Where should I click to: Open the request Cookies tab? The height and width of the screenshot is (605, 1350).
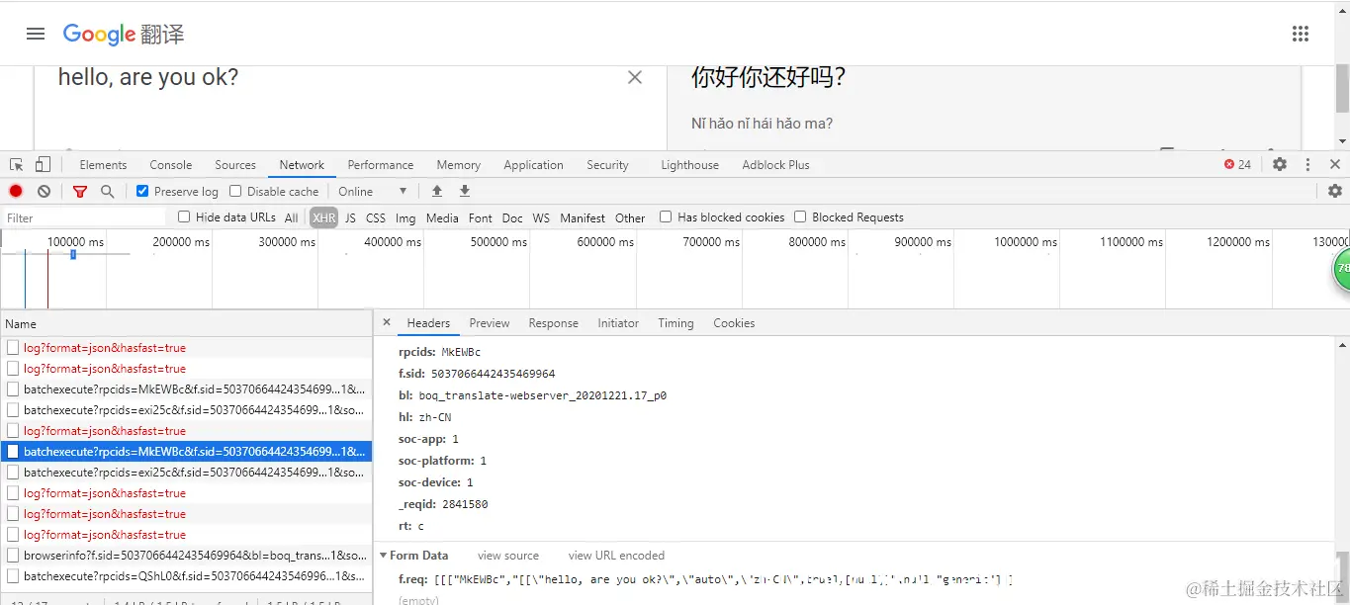pyautogui.click(x=734, y=323)
